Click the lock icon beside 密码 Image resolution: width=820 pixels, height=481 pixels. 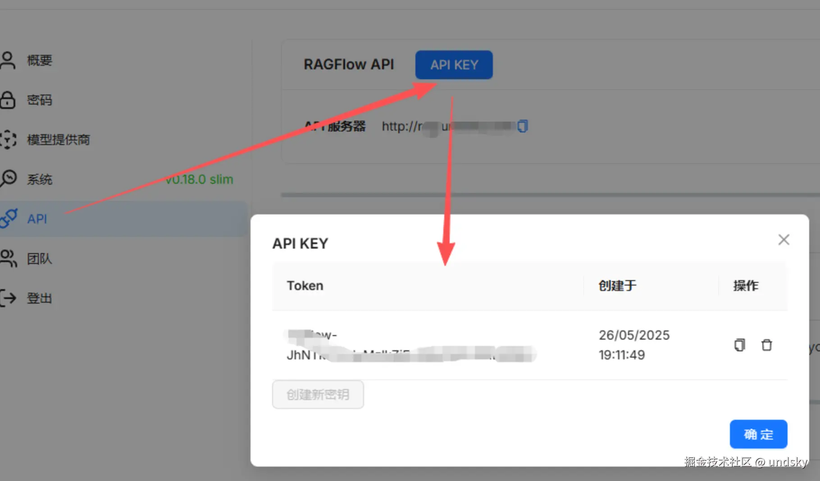[x=8, y=100]
